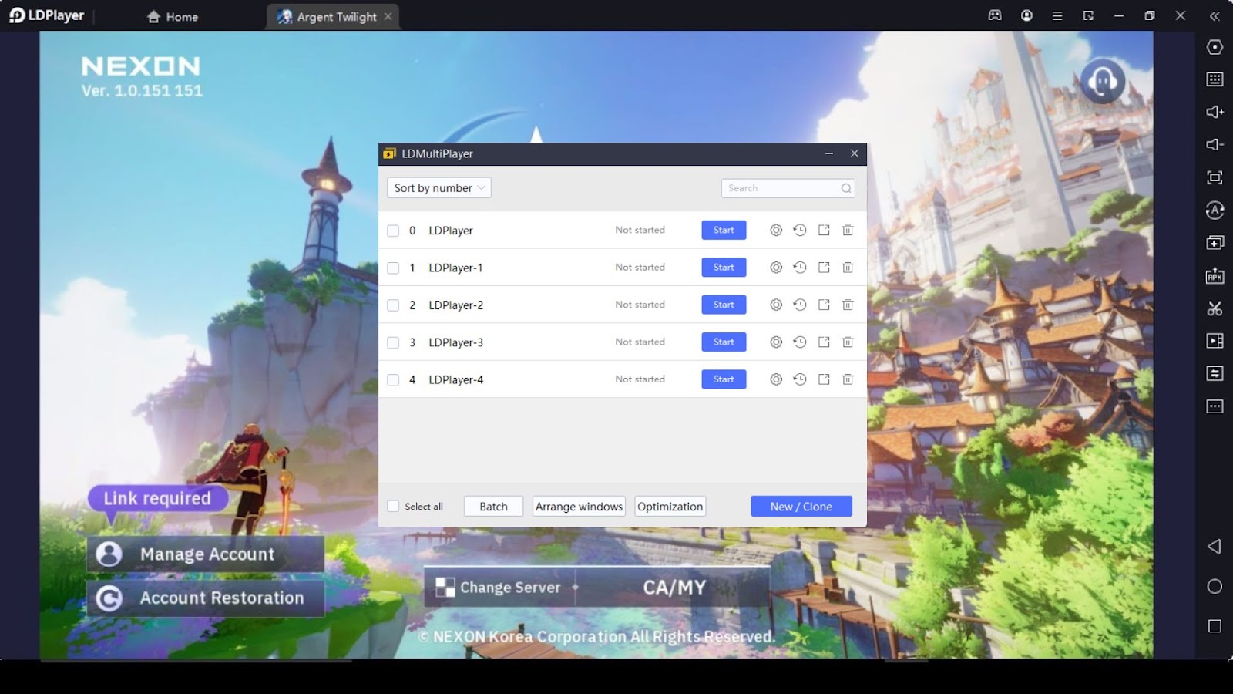
Task: Open multi-instance manager icon in sidebar
Action: pos(1215,243)
